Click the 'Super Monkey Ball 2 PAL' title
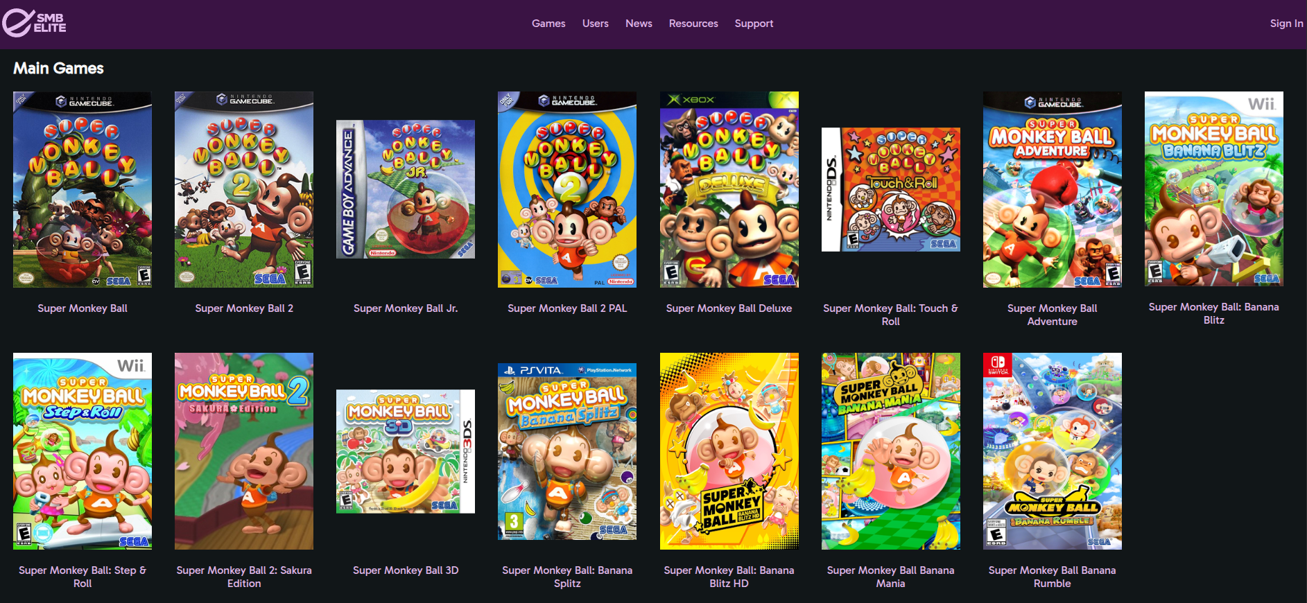 [x=567, y=308]
